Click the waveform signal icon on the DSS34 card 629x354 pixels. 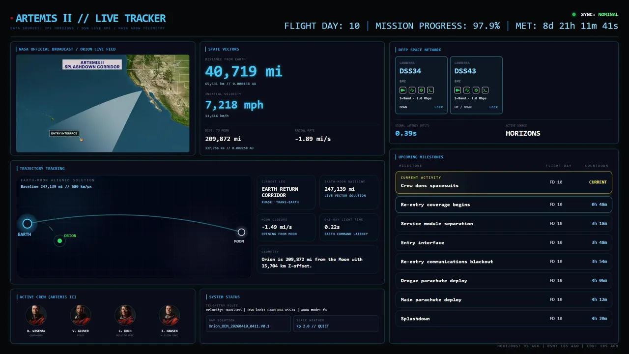click(x=412, y=90)
